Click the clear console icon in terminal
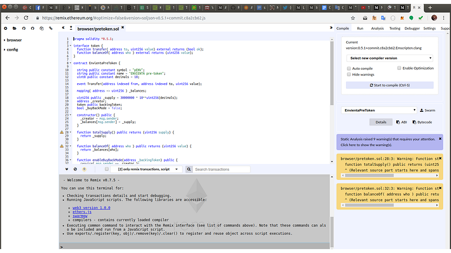The height and width of the screenshot is (253, 451). [75, 169]
